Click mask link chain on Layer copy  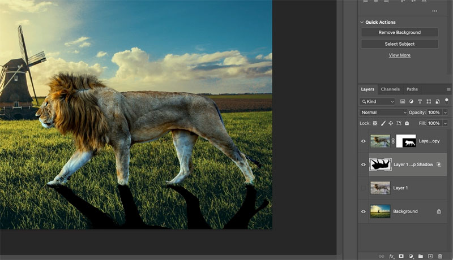click(x=393, y=141)
